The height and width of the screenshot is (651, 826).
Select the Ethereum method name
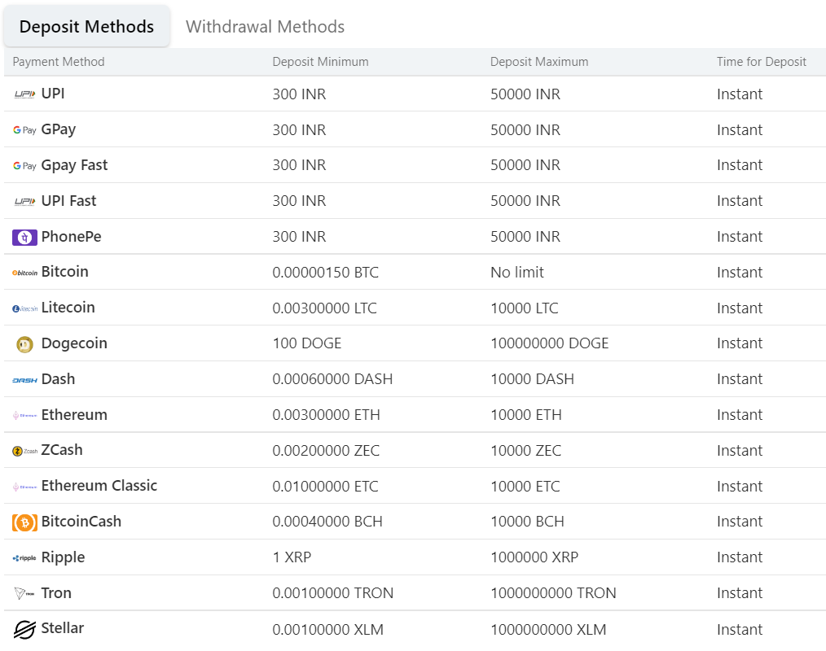[x=74, y=415]
